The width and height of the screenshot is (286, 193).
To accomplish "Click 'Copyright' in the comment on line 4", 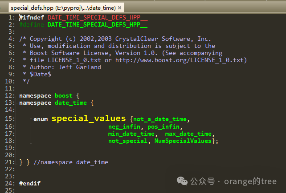I will [46, 39].
